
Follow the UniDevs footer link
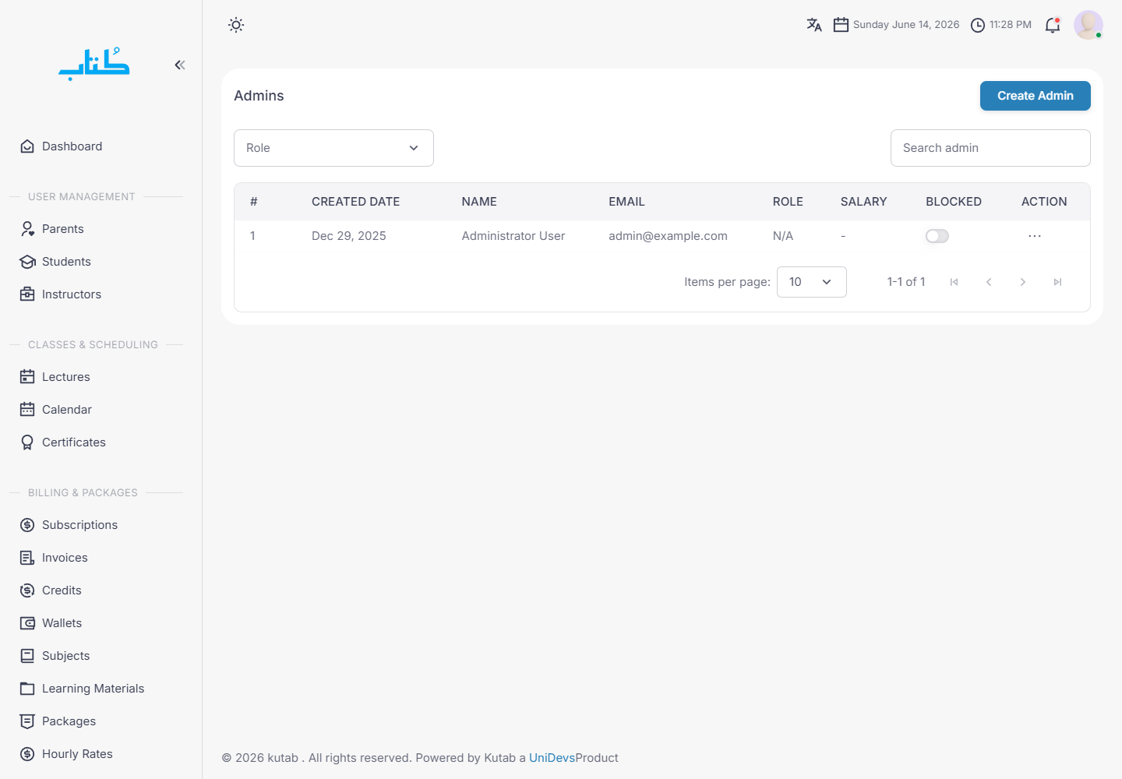pos(552,758)
